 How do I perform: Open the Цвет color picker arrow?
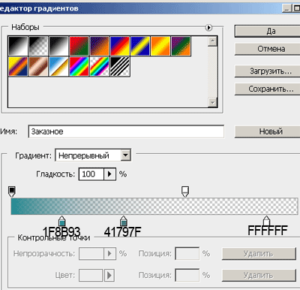(x=109, y=275)
